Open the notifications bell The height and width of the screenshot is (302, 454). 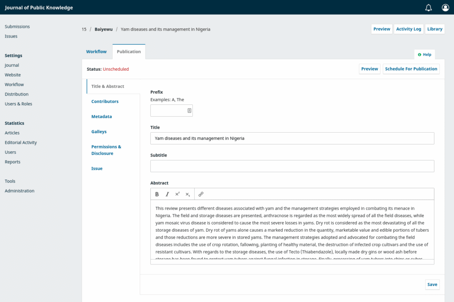(428, 7)
